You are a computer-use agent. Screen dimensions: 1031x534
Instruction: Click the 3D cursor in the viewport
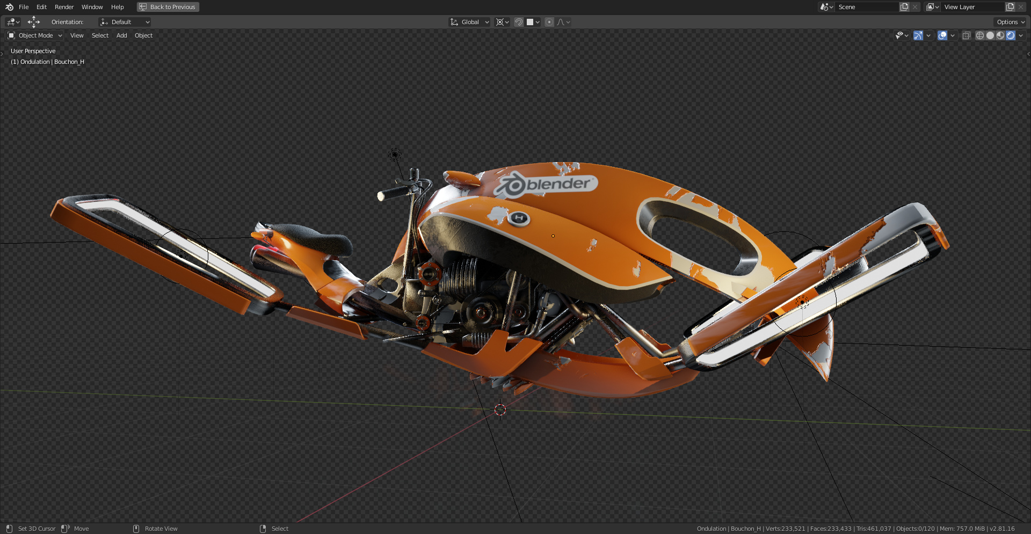click(x=500, y=410)
